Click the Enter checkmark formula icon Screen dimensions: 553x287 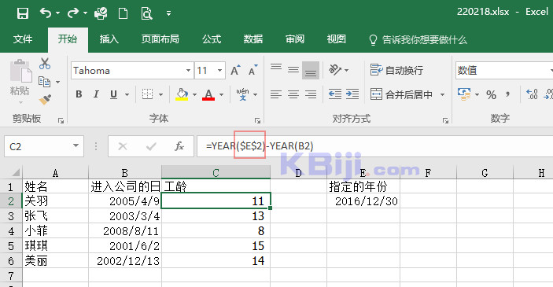coord(151,146)
